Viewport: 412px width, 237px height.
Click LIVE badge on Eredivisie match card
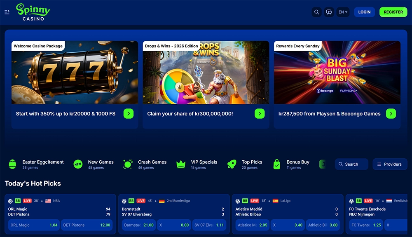[x=368, y=201]
